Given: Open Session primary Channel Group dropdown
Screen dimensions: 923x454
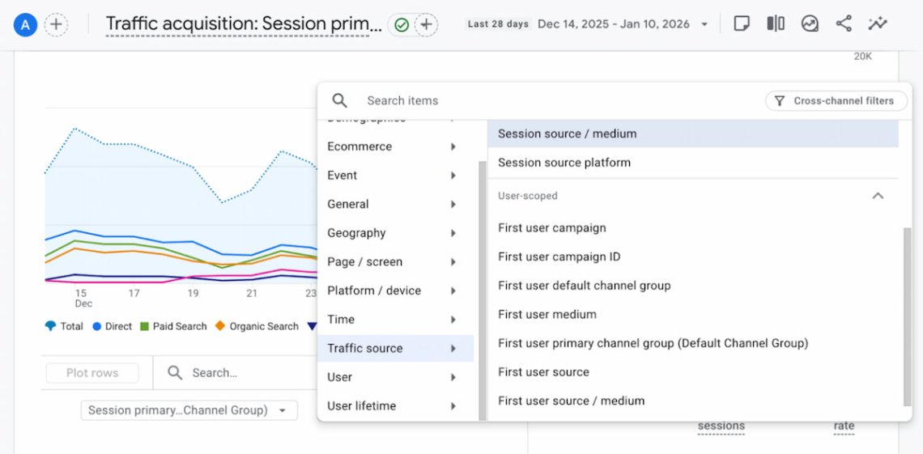Looking at the screenshot, I should click(x=189, y=410).
